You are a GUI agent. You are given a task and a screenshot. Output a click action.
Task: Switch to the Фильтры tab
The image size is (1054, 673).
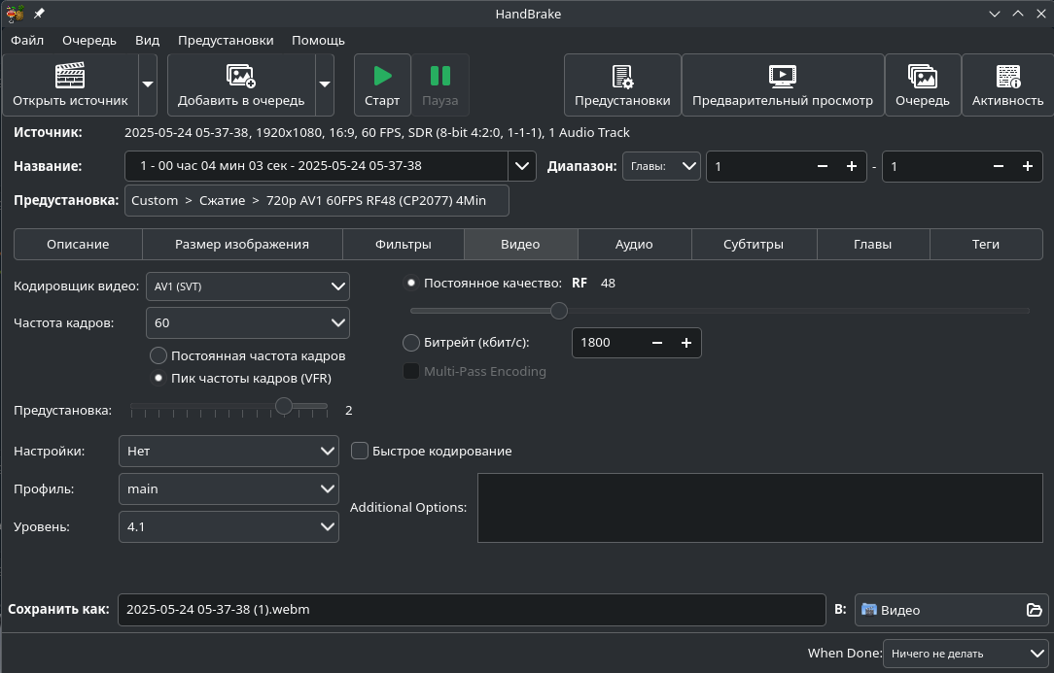404,244
